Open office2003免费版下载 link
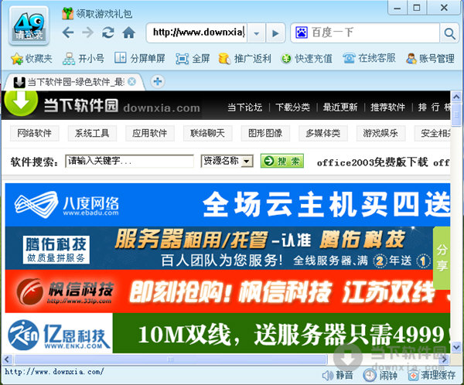The image size is (464, 385). pos(372,162)
